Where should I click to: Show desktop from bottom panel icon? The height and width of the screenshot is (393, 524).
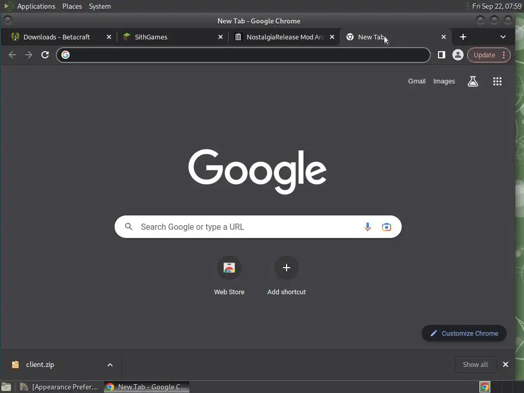point(6,387)
